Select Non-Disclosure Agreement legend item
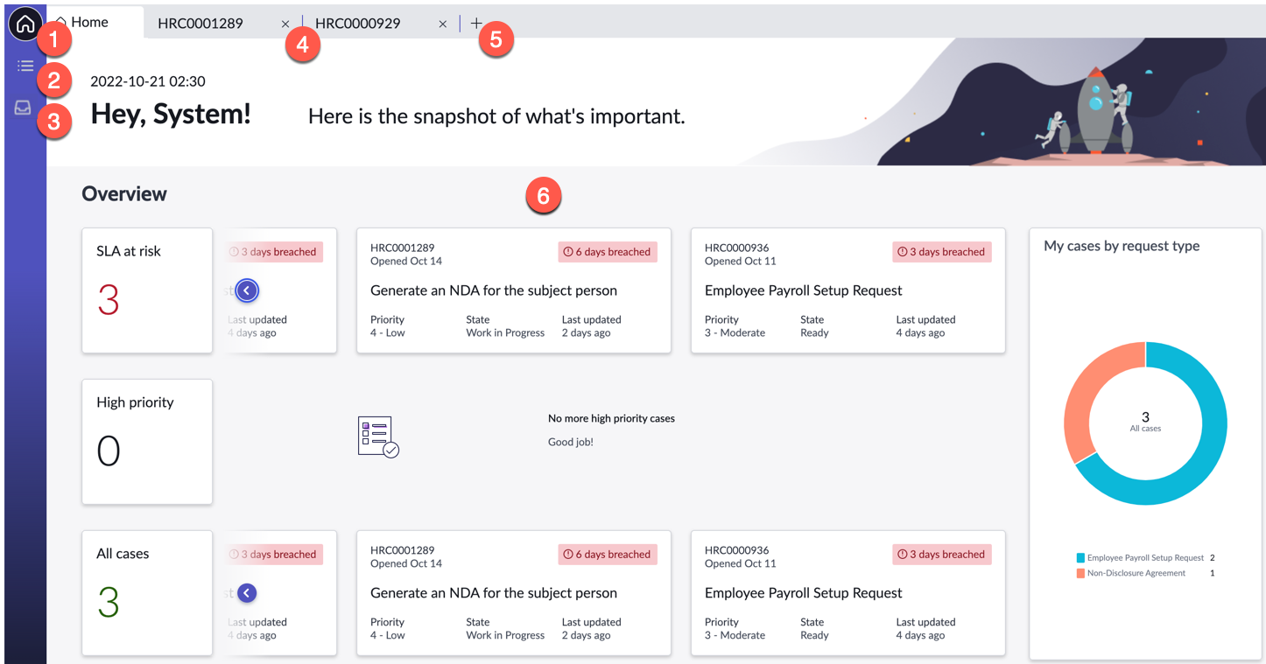Screen dimensions: 1266x664 [x=1145, y=573]
